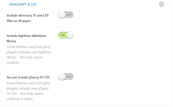The height and width of the screenshot is (107, 173).
Task: Turn on Do not include jQuery UI CSS
Action: tap(66, 77)
